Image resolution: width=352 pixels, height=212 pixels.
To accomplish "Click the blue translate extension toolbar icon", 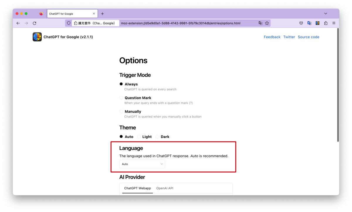I will point(309,23).
